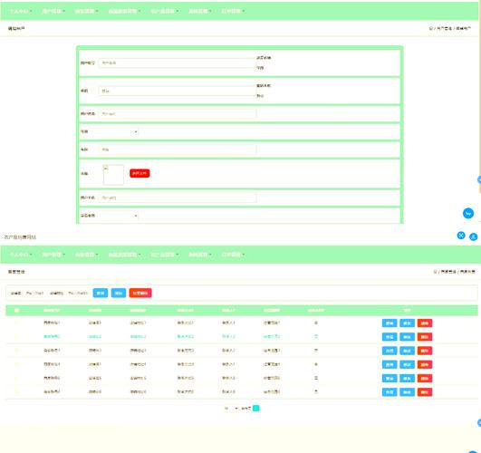The width and height of the screenshot is (481, 453).
Task: Click the second blue edit button in row 3
Action: (x=407, y=351)
